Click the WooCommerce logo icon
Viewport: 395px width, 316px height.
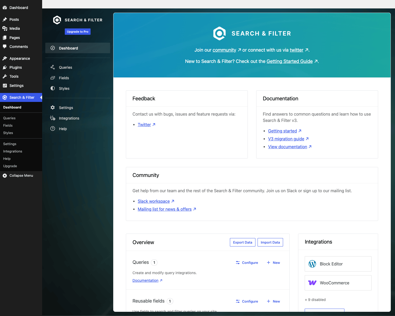point(312,283)
